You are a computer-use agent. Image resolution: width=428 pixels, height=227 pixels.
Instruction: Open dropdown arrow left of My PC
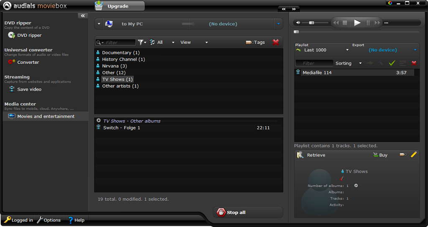pos(99,24)
